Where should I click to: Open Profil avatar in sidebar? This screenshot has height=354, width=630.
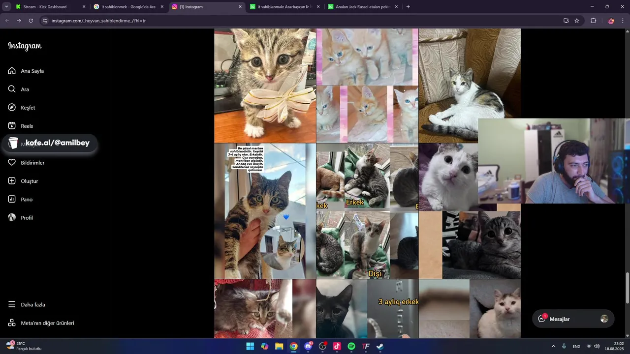click(12, 217)
